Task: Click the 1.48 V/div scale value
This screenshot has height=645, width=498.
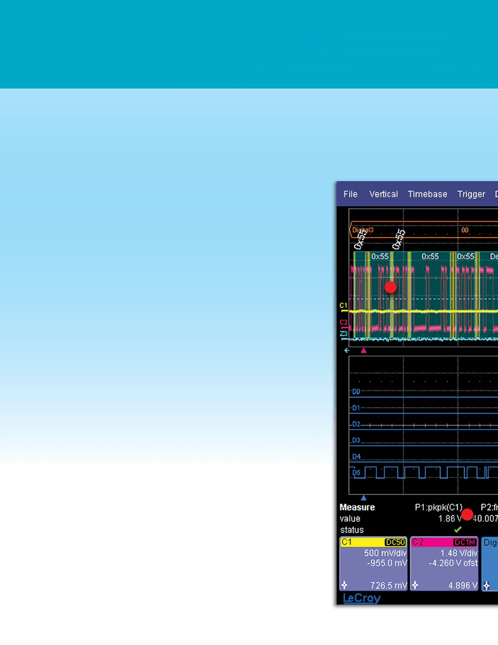Action: [459, 554]
